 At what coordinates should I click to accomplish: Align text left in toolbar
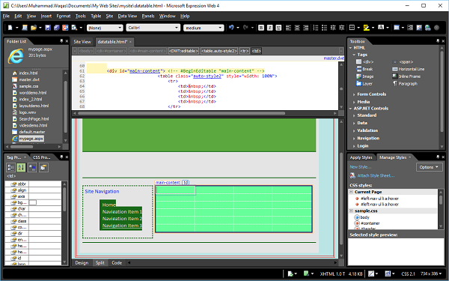pos(288,28)
